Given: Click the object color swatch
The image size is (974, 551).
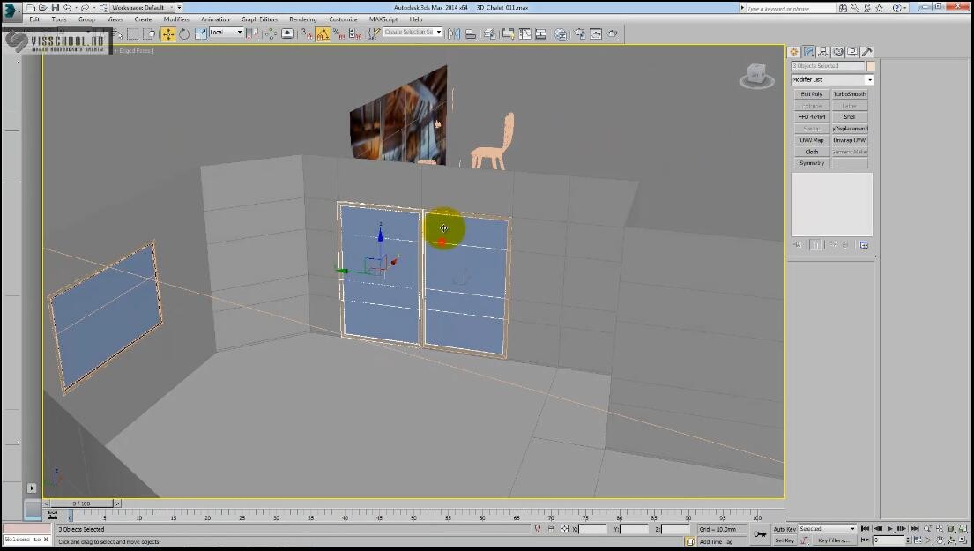Looking at the screenshot, I should pyautogui.click(x=871, y=66).
